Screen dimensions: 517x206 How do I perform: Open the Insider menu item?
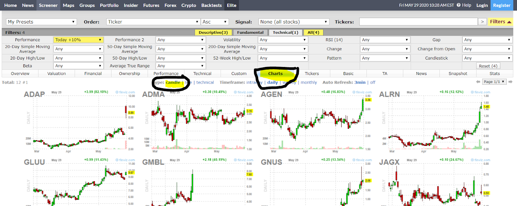coord(131,5)
